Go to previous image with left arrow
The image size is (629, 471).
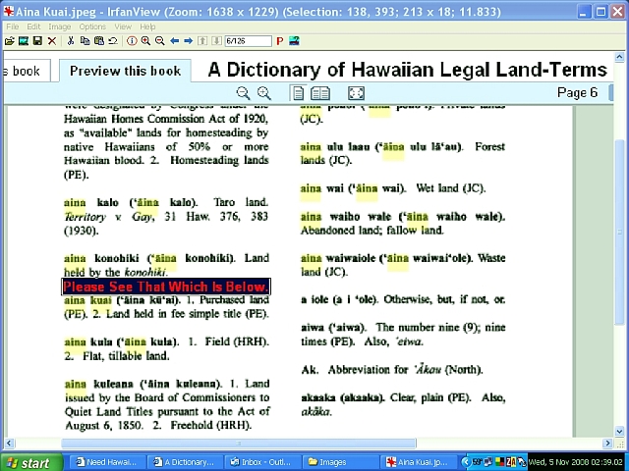coord(174,41)
